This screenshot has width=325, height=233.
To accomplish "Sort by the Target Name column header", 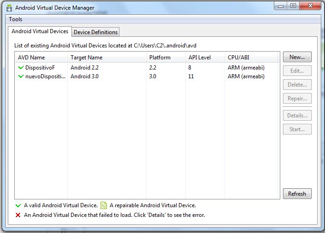I will point(107,58).
